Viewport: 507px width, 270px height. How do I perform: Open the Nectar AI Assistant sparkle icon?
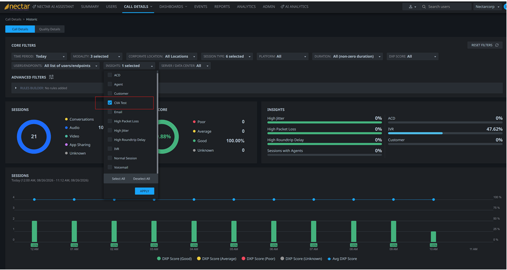pos(34,6)
